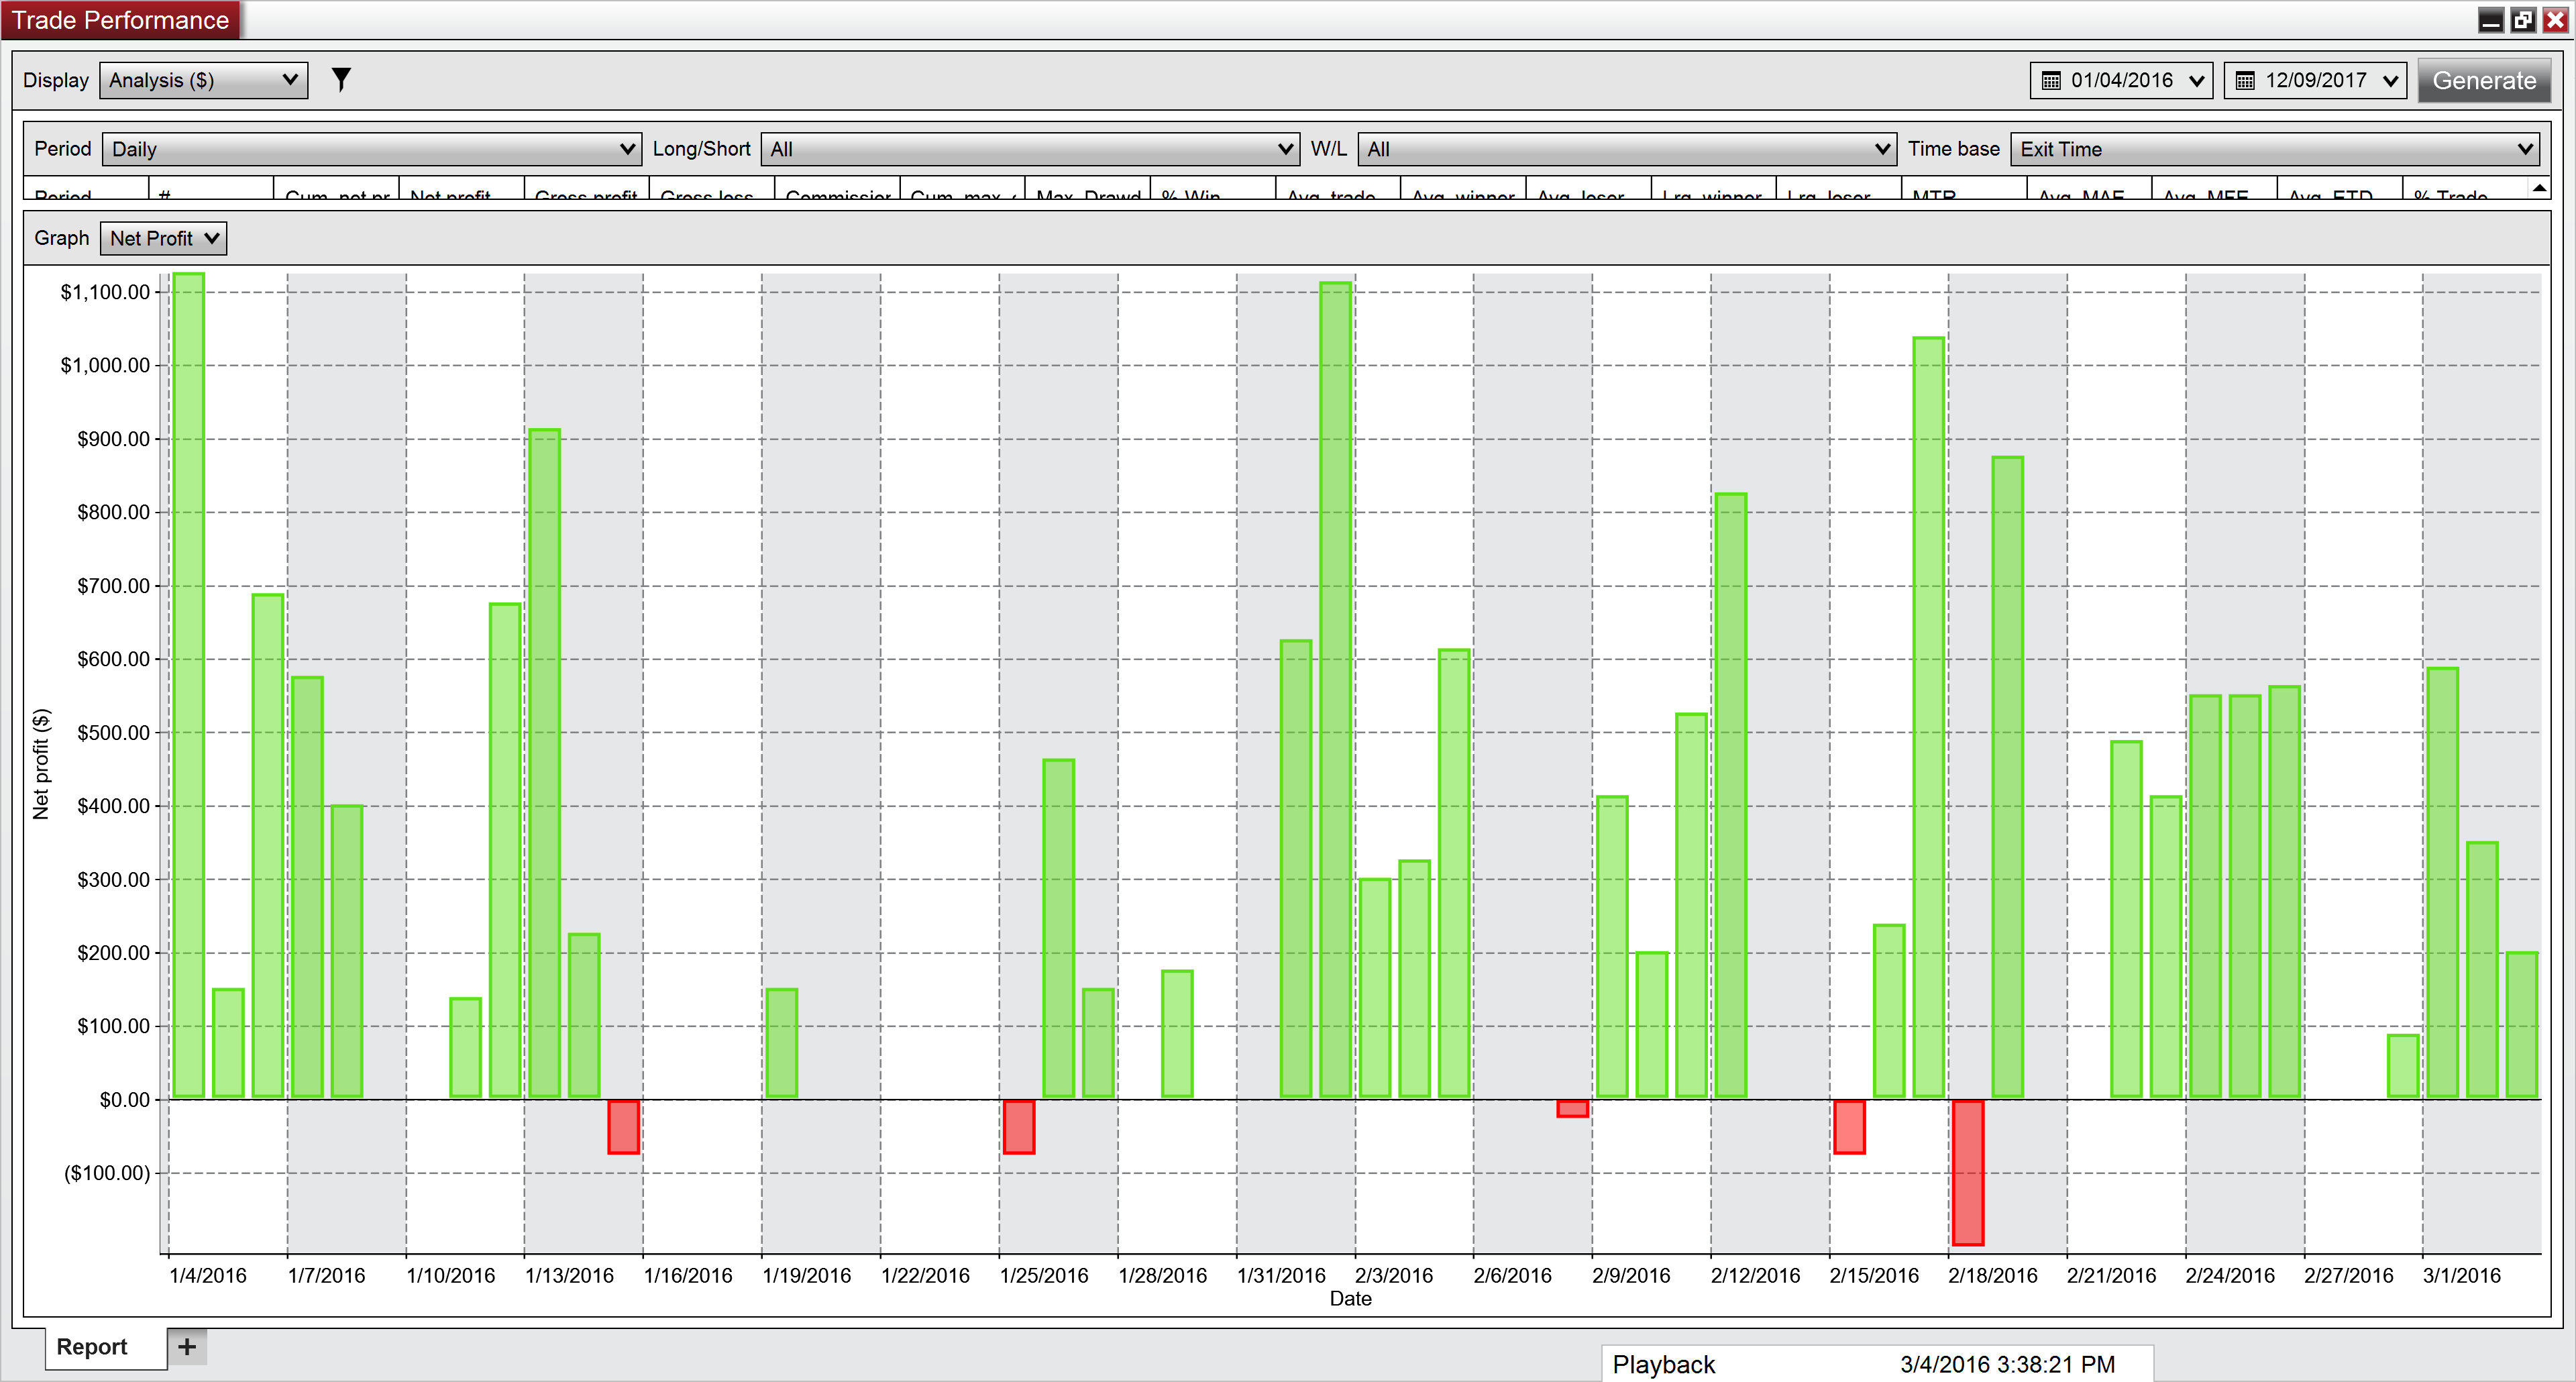This screenshot has height=1382, width=2576.
Task: Click the Net profit ($) vertical axis title
Action: (41, 764)
